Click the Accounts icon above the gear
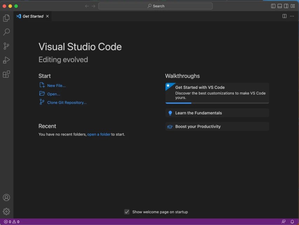299x225 pixels. coord(6,197)
